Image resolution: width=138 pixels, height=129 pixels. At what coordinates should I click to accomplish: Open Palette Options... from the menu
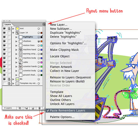click(x=62, y=117)
